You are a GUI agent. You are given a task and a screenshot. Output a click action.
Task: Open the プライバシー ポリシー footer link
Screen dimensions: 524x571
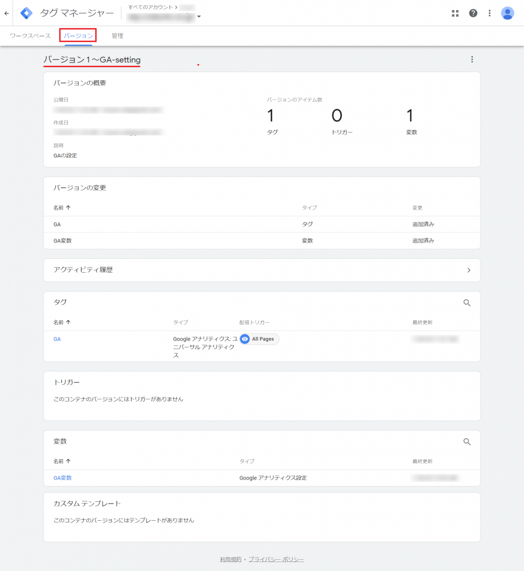[x=276, y=559]
